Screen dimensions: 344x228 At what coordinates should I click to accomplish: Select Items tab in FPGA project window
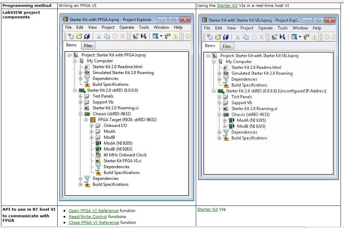(x=71, y=45)
